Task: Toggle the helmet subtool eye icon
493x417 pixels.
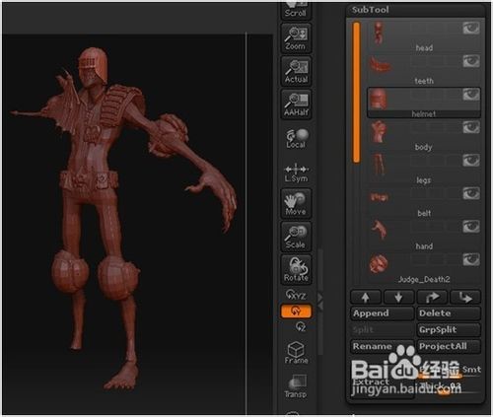Action: [471, 95]
